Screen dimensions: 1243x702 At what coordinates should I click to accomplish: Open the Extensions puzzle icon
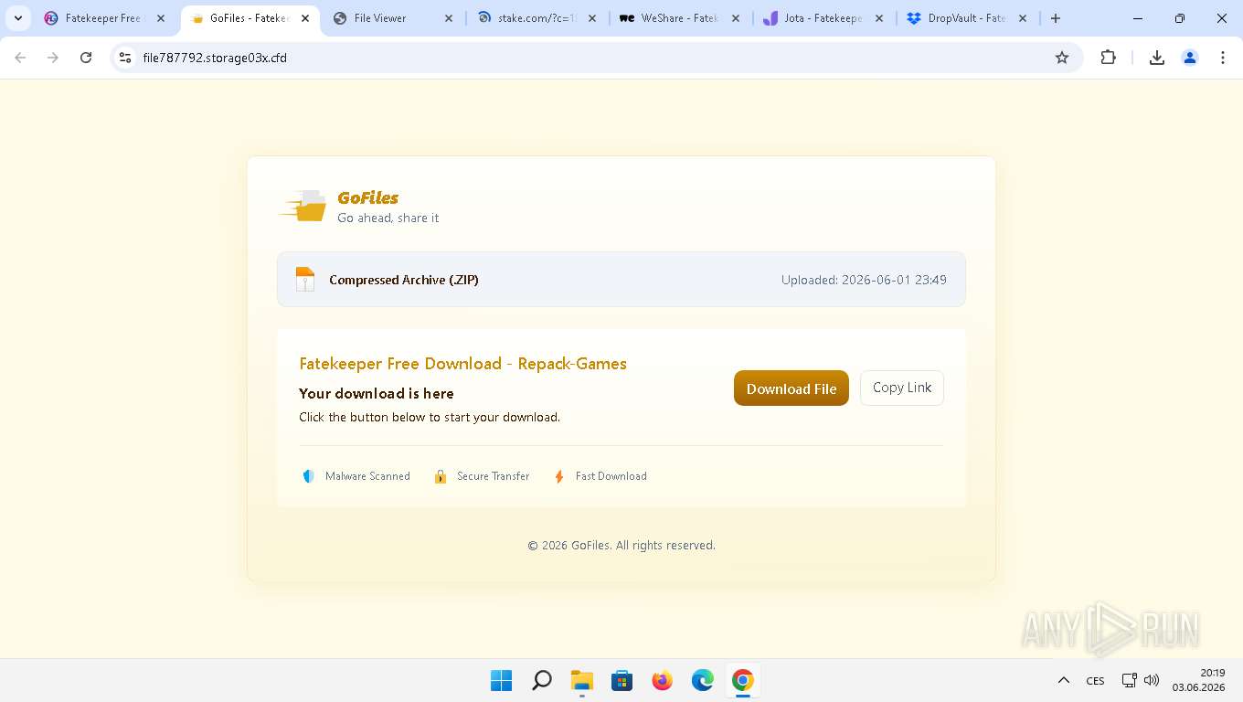pyautogui.click(x=1108, y=58)
